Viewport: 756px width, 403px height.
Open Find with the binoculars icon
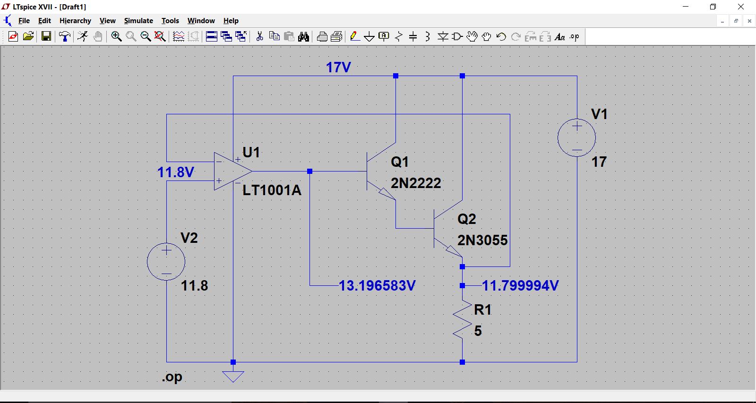(x=304, y=36)
